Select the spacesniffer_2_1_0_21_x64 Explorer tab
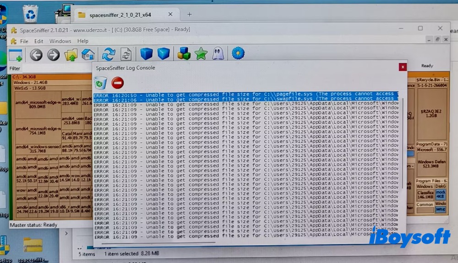This screenshot has width=458, height=263. (120, 15)
